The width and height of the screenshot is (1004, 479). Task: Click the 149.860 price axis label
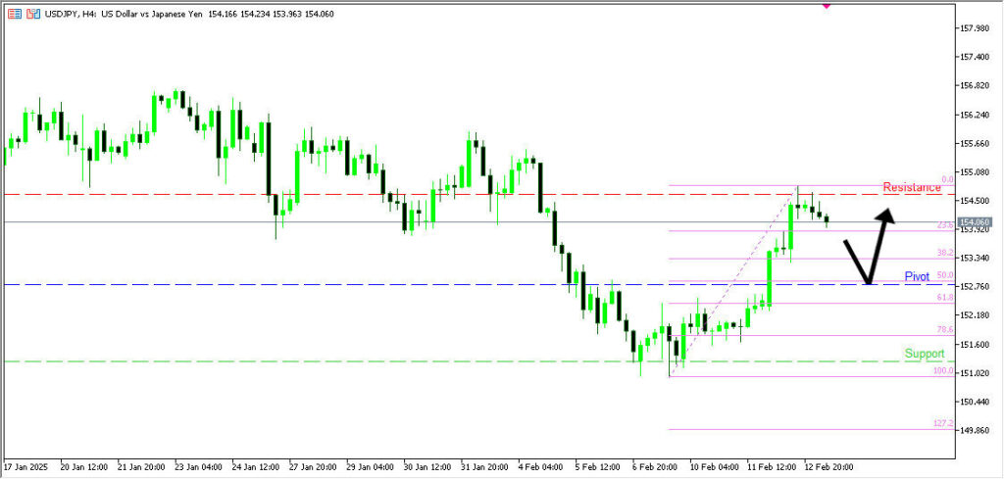[x=979, y=431]
